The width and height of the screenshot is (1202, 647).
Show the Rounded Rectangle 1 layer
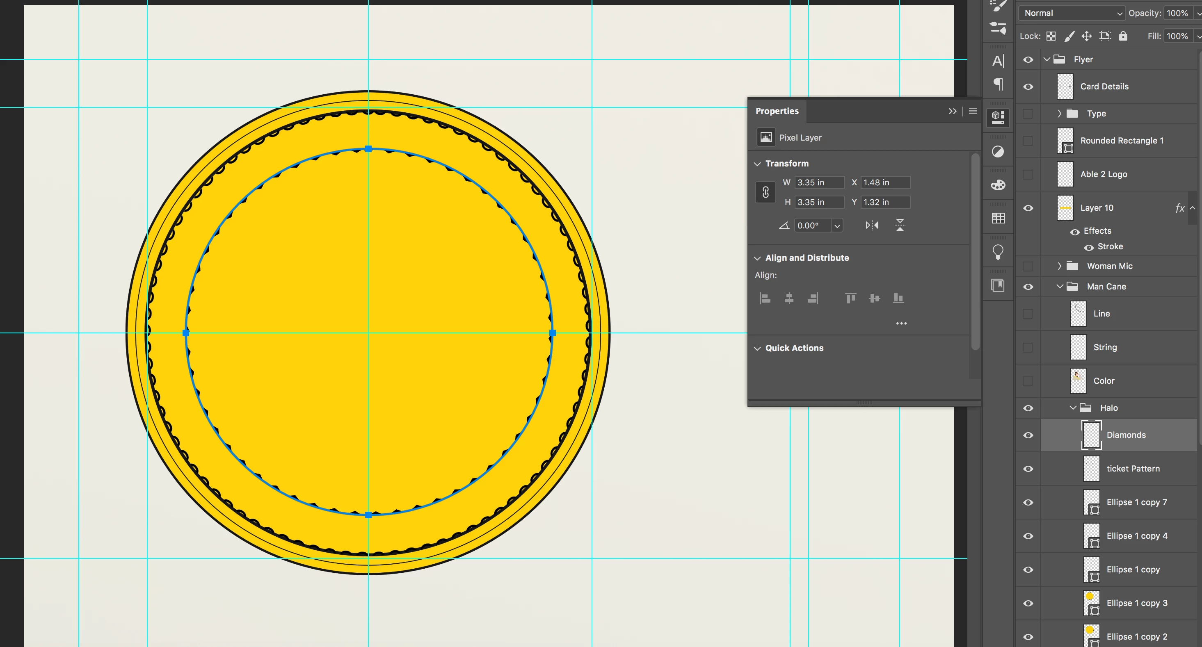click(x=1028, y=141)
